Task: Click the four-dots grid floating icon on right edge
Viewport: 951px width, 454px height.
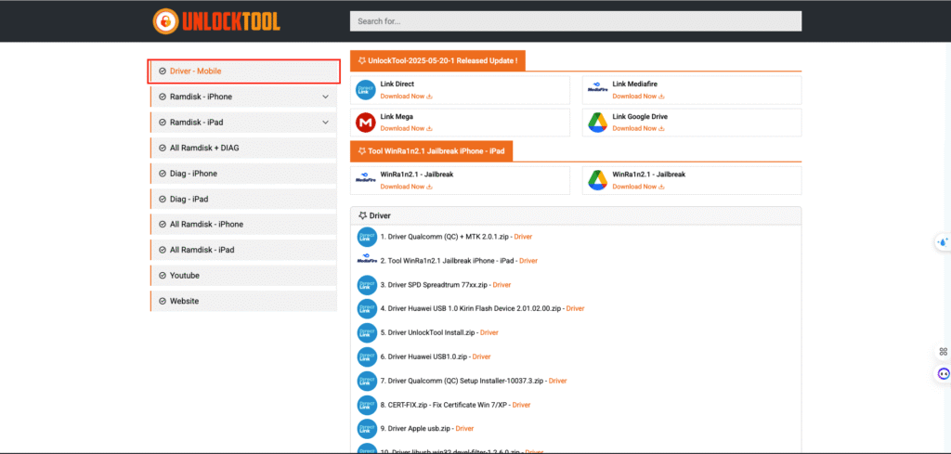Action: 944,352
